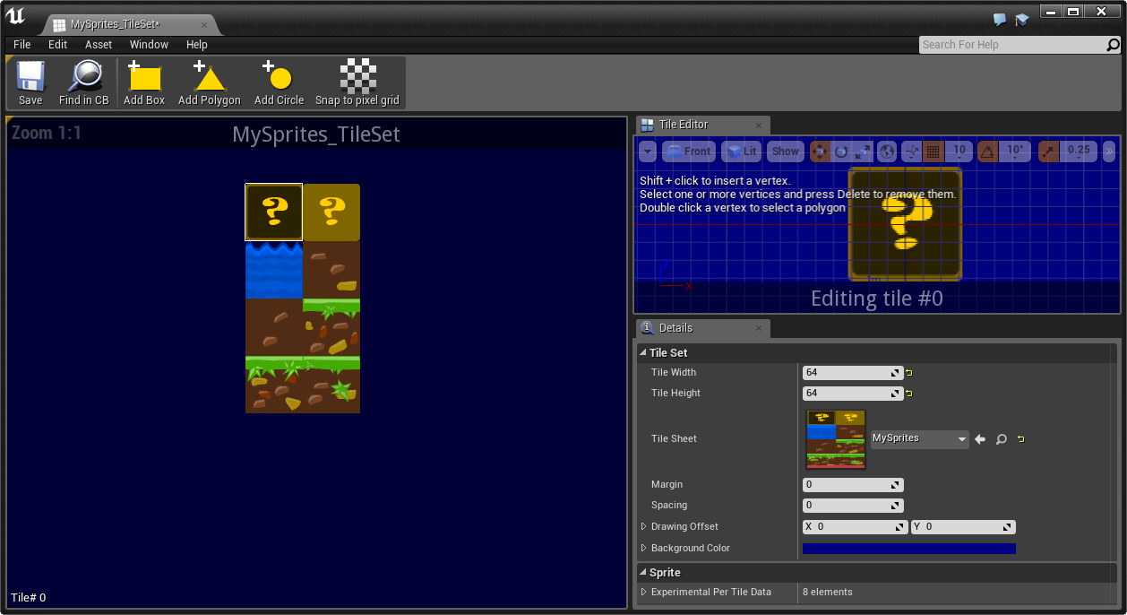Click the Unreal Engine logo
The image size is (1127, 615).
click(15, 16)
